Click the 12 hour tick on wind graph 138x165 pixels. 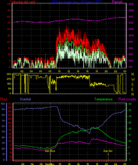pos(69,71)
